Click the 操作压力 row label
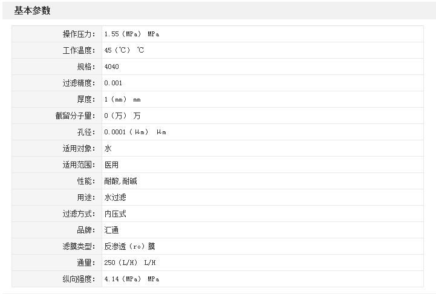The width and height of the screenshot is (436, 294). click(79, 34)
